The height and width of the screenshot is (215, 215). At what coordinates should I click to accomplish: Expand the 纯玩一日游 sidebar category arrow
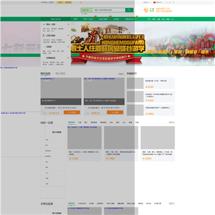pyautogui.click(x=68, y=24)
